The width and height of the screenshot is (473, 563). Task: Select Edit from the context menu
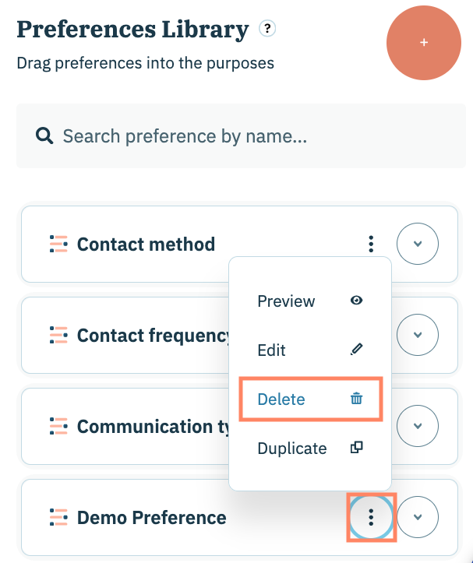(x=271, y=350)
